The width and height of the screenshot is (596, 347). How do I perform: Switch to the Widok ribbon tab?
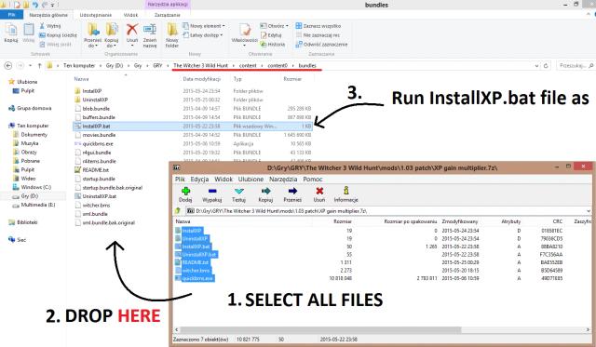coord(130,15)
